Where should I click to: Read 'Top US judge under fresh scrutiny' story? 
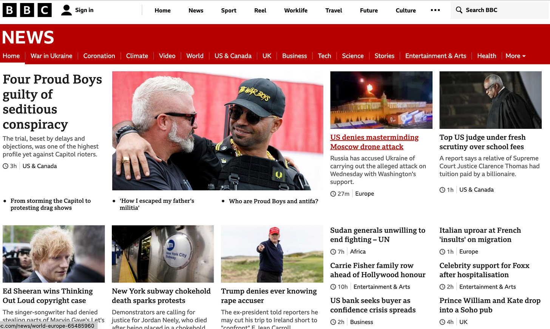482,142
